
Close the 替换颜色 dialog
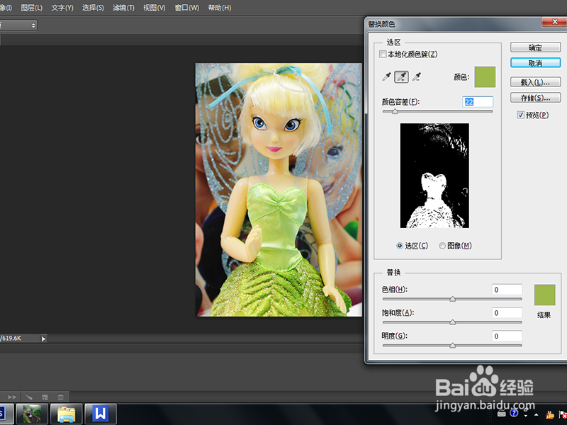[554, 22]
